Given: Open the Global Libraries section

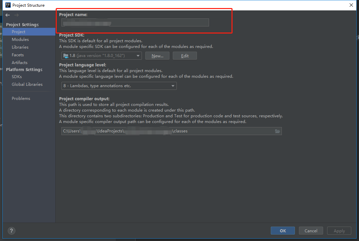Looking at the screenshot, I should 27,84.
